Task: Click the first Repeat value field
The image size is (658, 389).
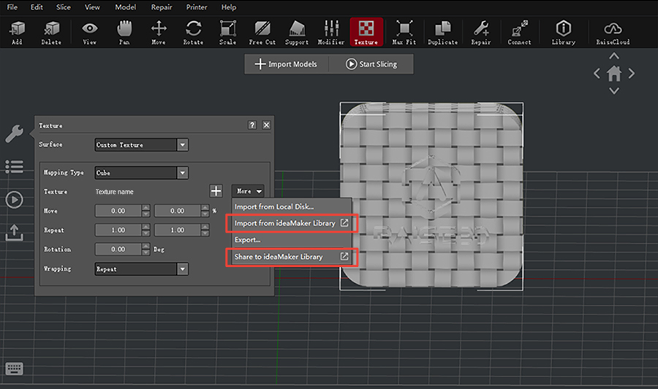Action: [x=118, y=230]
